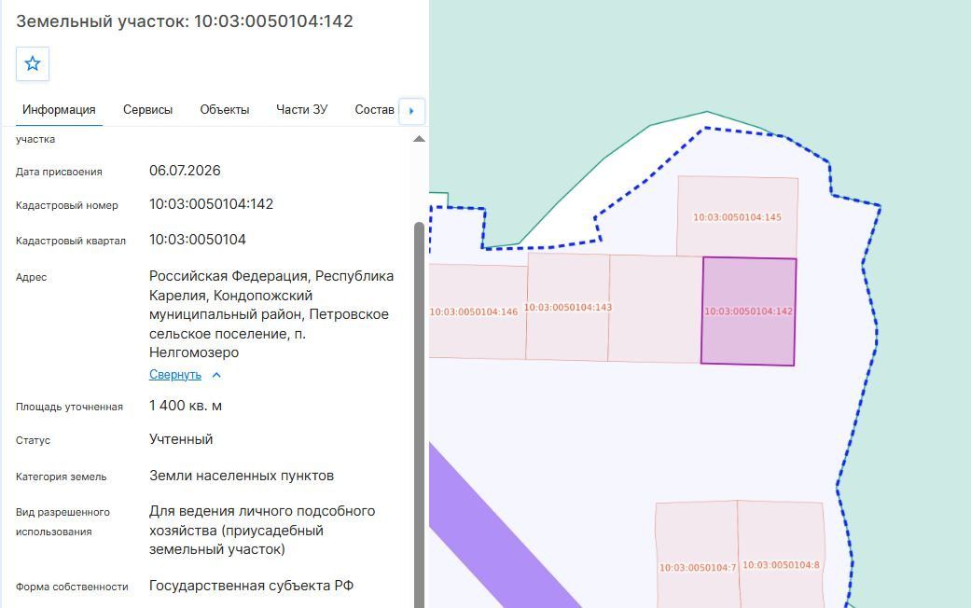Viewport: 971px width, 608px height.
Task: Click the status value Учтенный
Action: tap(181, 439)
